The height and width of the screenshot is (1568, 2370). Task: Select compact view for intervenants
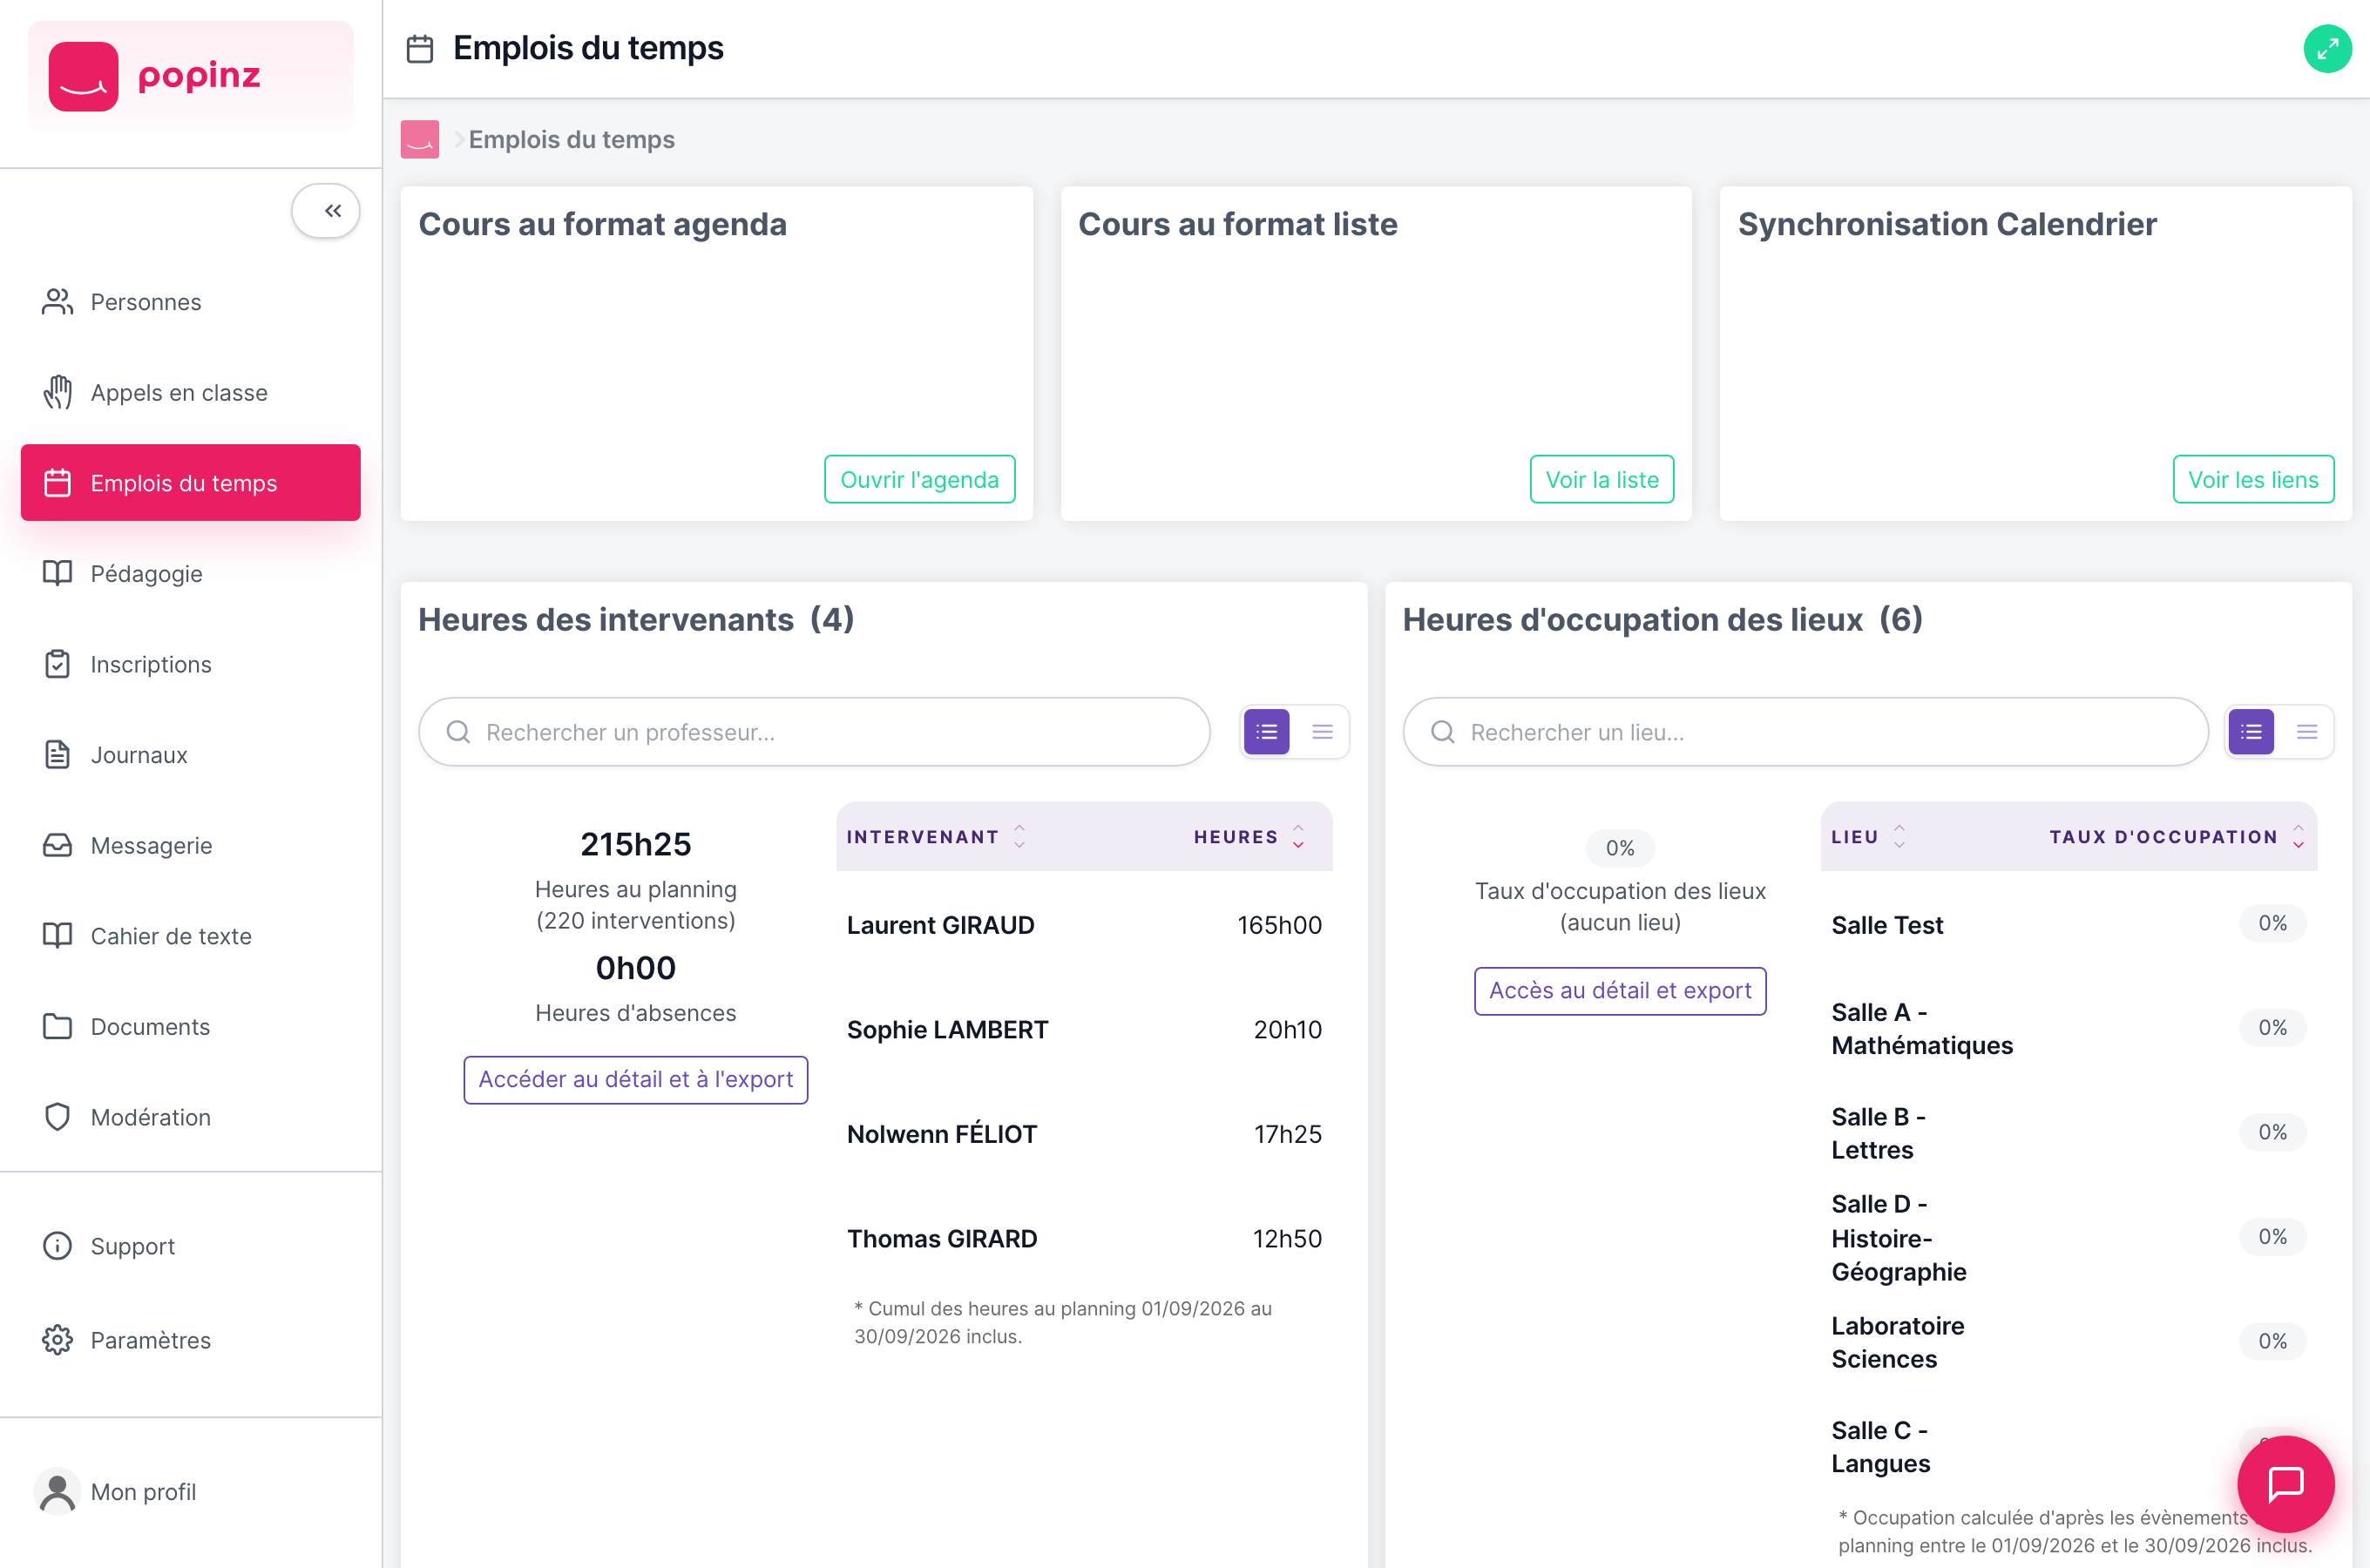click(1322, 732)
